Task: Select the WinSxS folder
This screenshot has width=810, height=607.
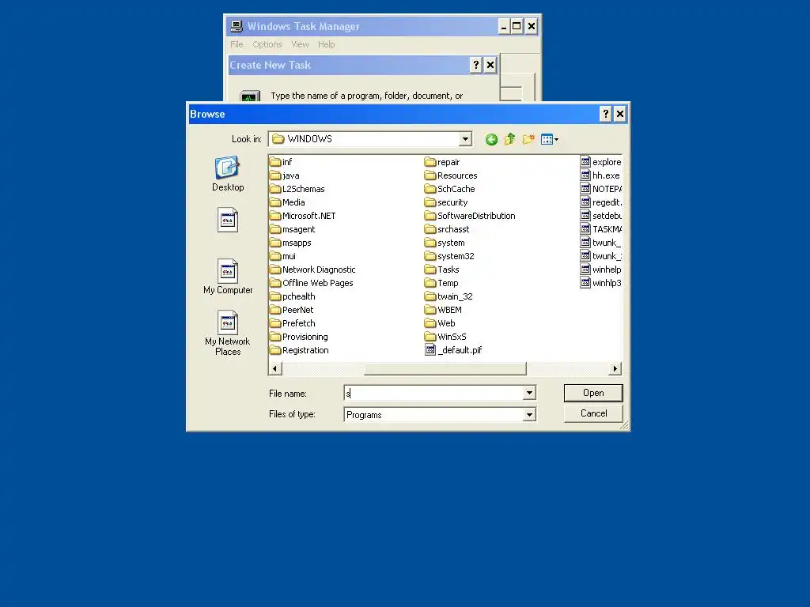Action: click(445, 337)
